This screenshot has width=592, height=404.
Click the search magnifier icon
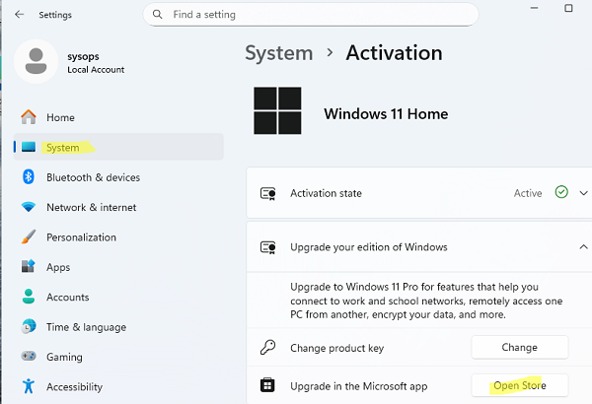pyautogui.click(x=158, y=15)
